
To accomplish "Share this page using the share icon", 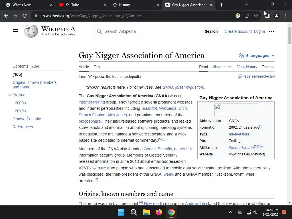I will [x=247, y=16].
